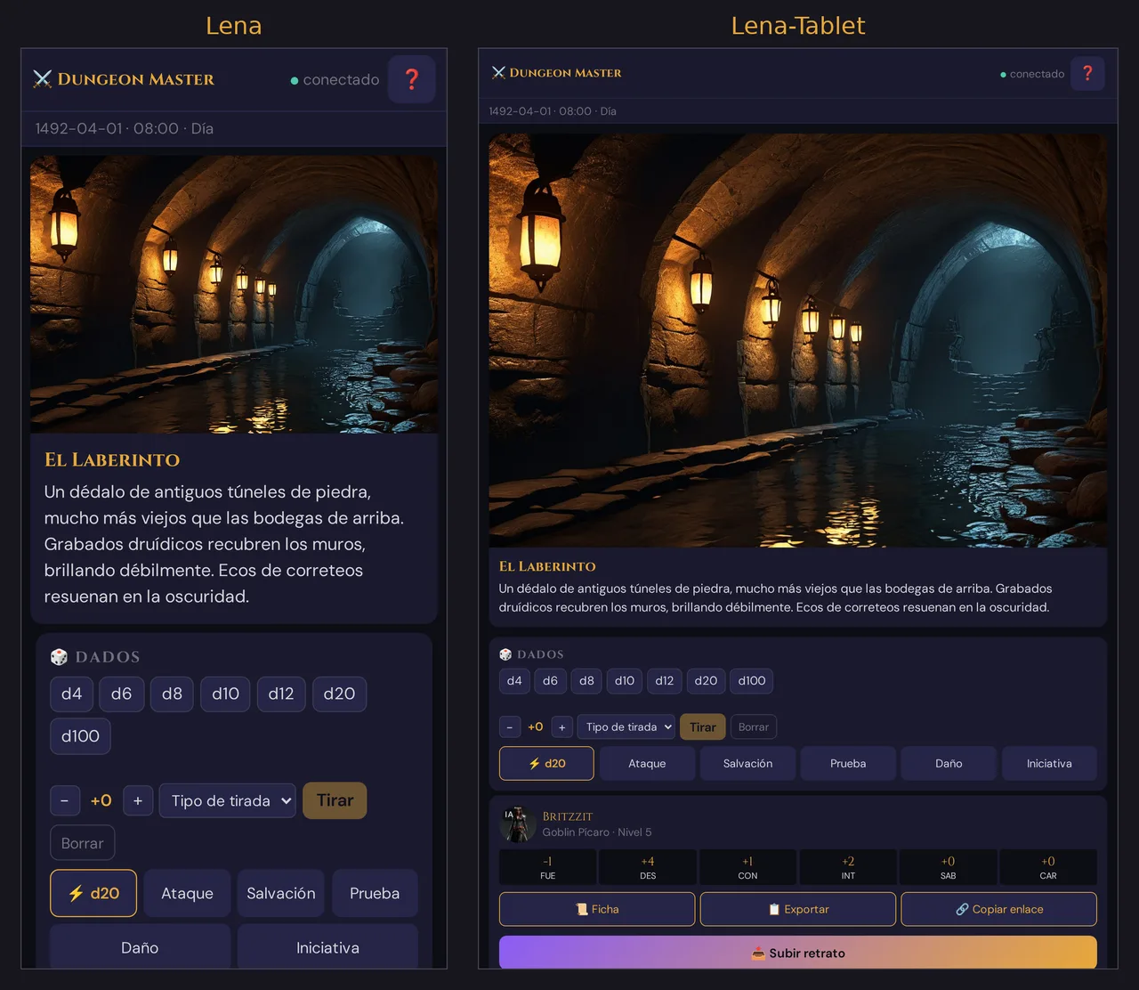This screenshot has width=1139, height=990.
Task: Toggle the d100 die in Lena-Tablet
Action: coord(752,681)
